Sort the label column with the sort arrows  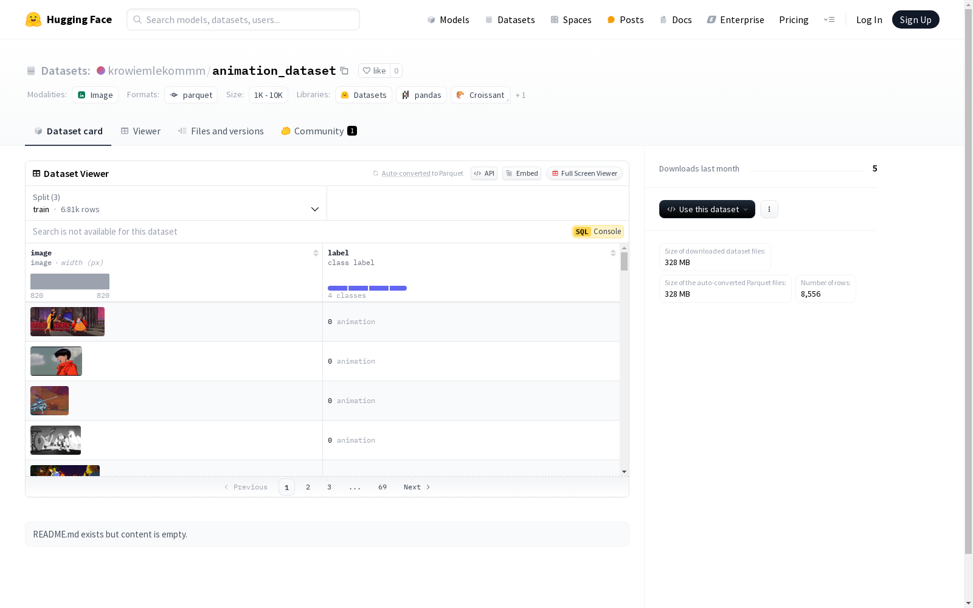click(x=612, y=253)
